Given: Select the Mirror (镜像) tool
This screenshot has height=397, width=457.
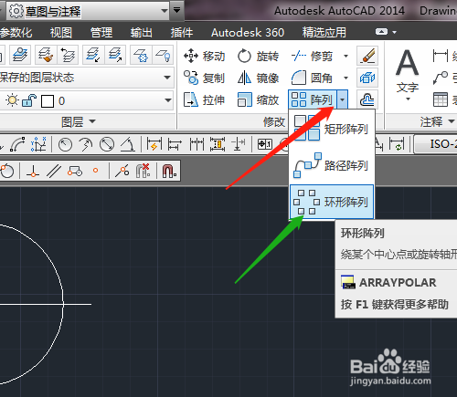Looking at the screenshot, I should point(258,78).
